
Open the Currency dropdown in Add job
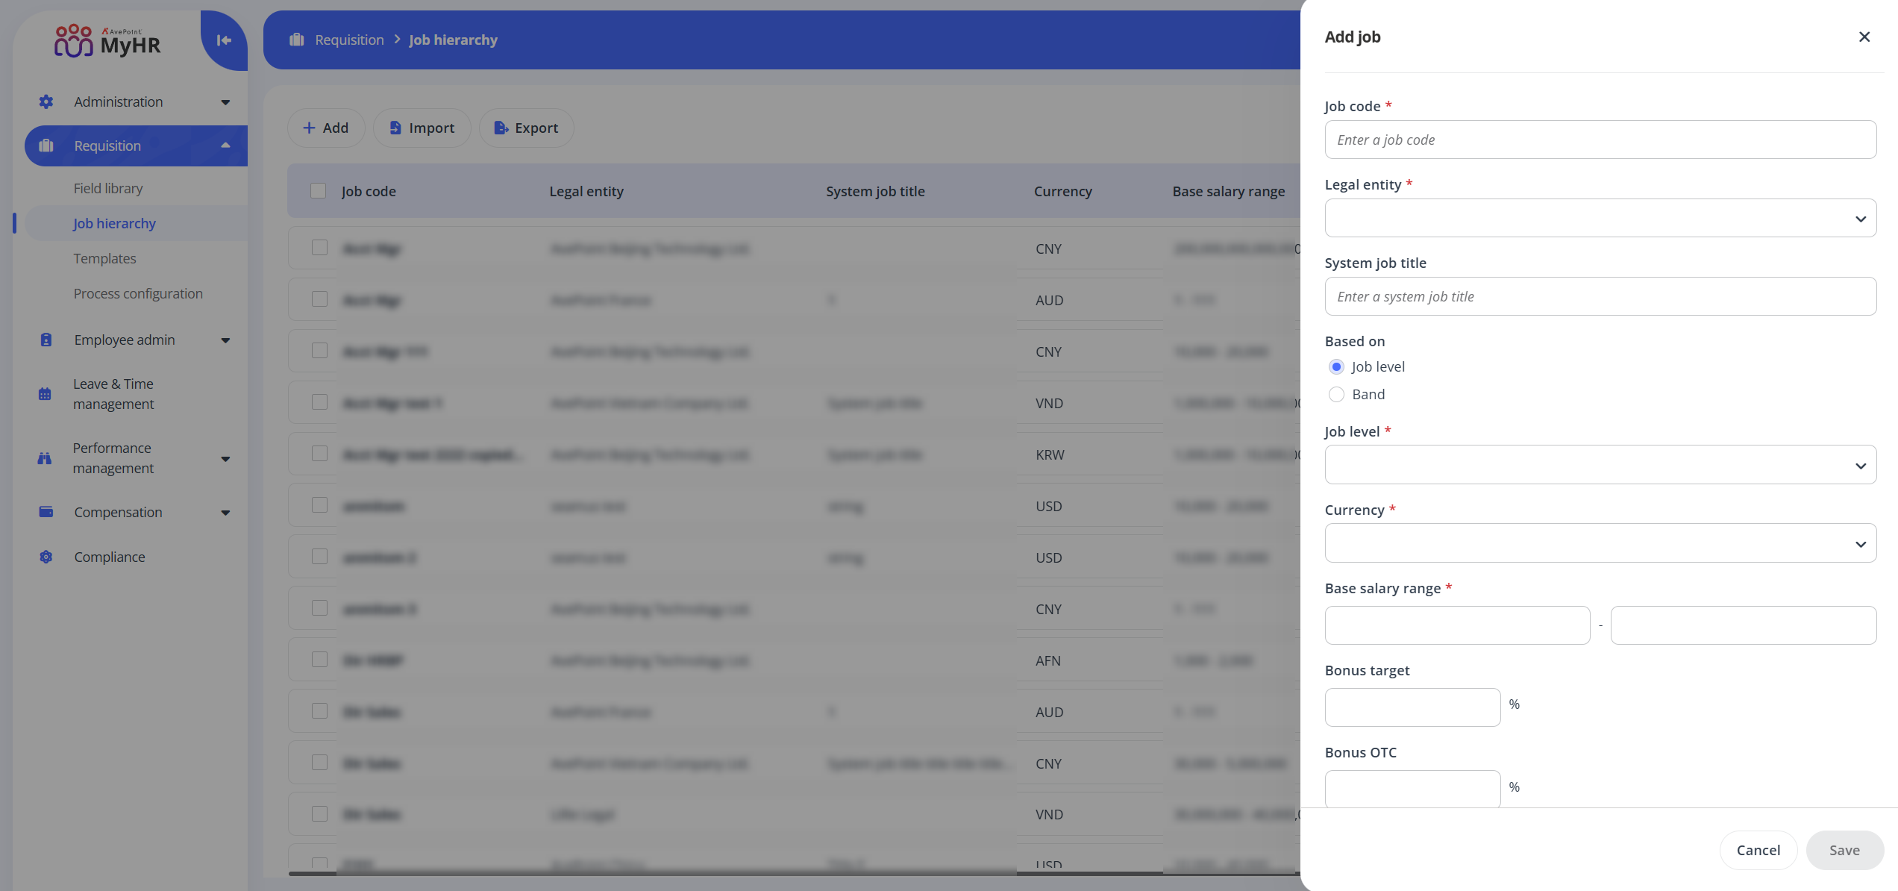coord(1600,543)
